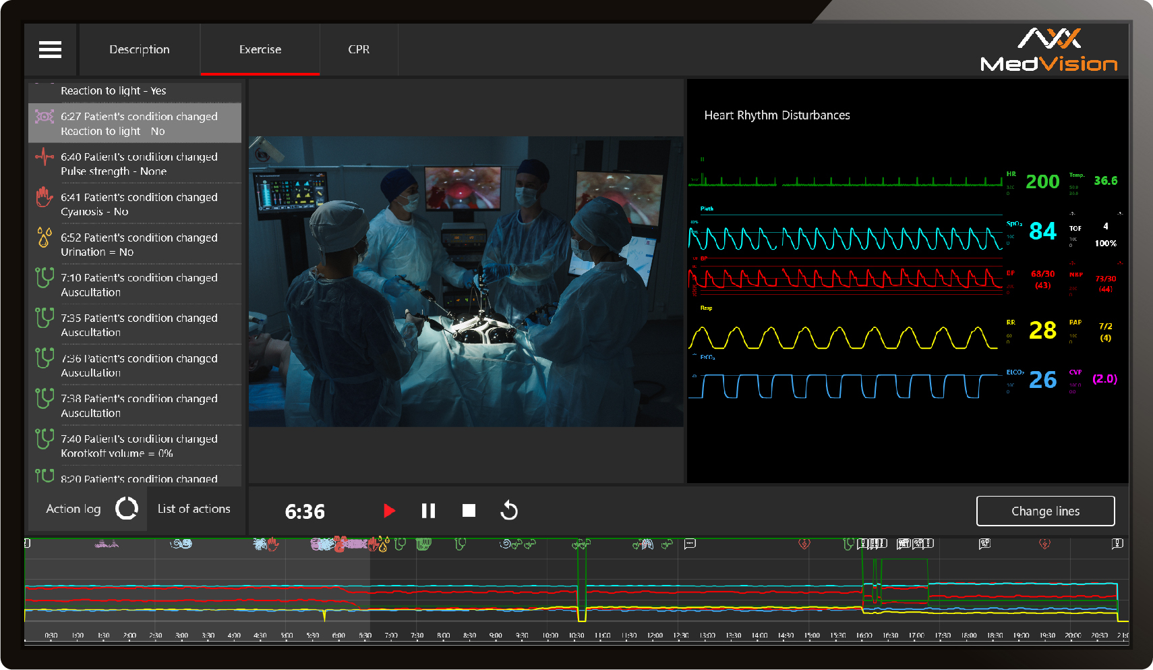Select the 6:41 Cyanosis hand icon
The image size is (1153, 670).
[x=45, y=197]
